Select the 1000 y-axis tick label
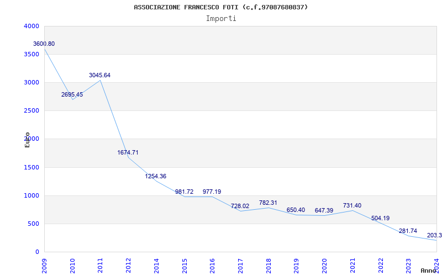 [31, 196]
